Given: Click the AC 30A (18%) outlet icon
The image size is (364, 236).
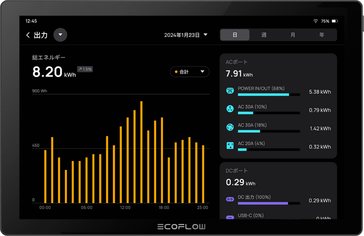Looking at the screenshot, I should pyautogui.click(x=230, y=127).
